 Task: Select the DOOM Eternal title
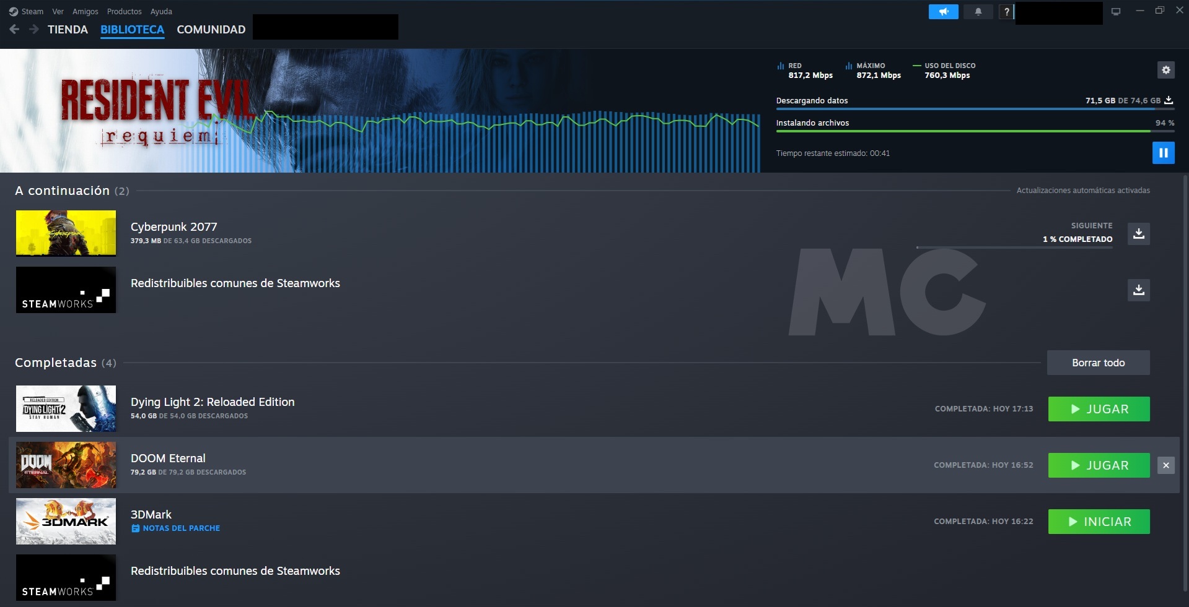pos(168,458)
